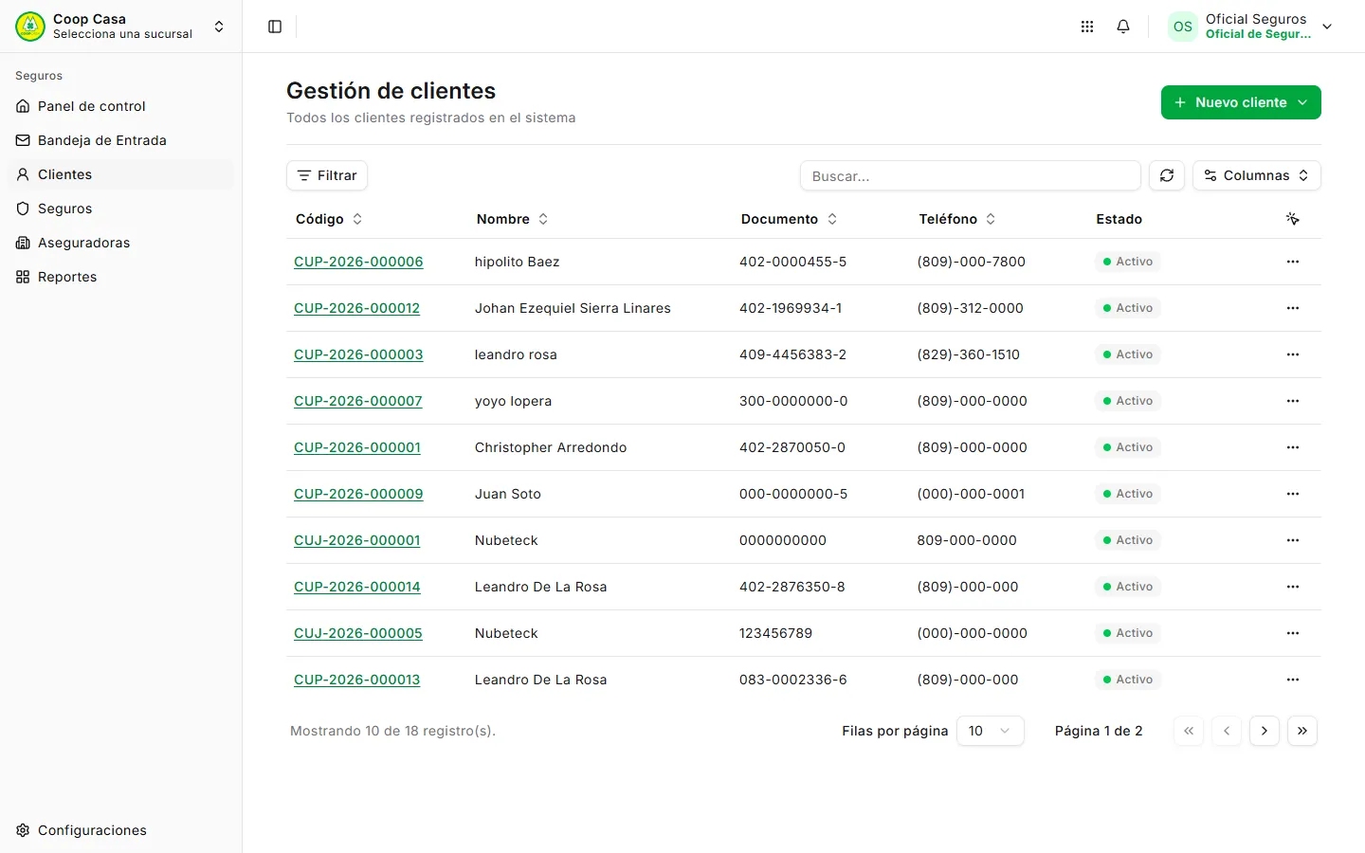Open Configuraciones
This screenshot has height=853, width=1365.
coord(121,830)
